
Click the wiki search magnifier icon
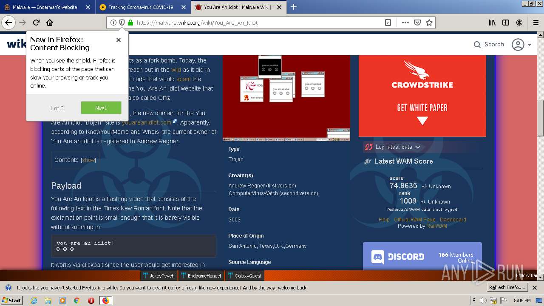[x=477, y=45]
